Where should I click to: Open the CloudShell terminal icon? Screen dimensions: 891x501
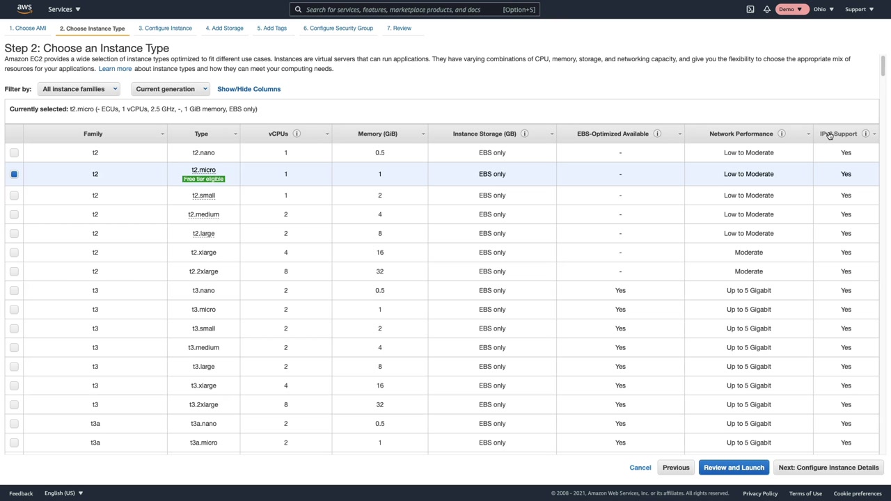(750, 9)
